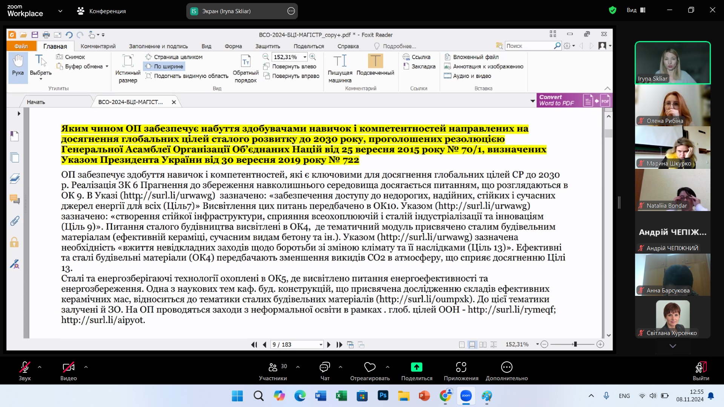
Task: Jump to the last page
Action: [x=339, y=344]
